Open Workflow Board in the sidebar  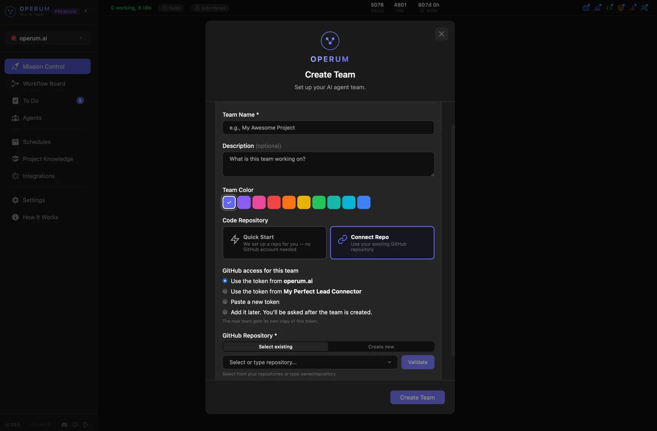click(x=48, y=84)
